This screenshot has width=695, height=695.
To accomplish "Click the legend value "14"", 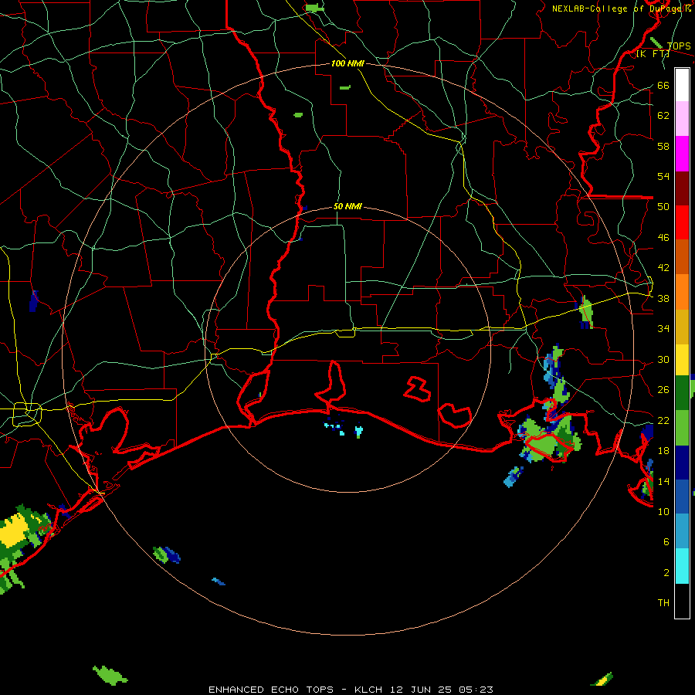I will click(x=663, y=481).
